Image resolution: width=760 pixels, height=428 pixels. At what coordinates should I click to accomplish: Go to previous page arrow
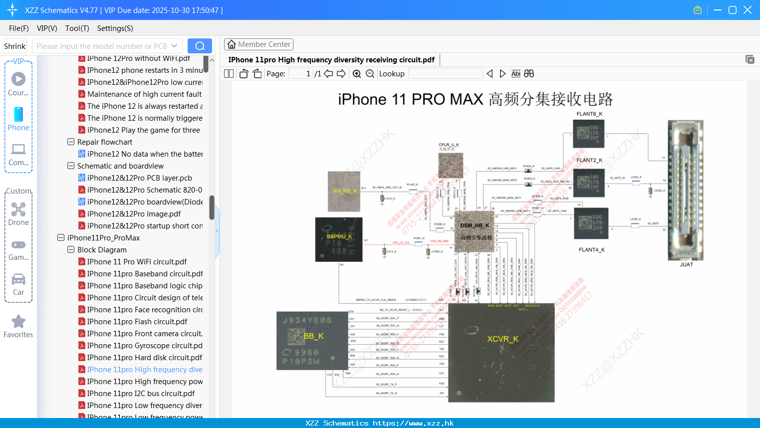tap(328, 74)
